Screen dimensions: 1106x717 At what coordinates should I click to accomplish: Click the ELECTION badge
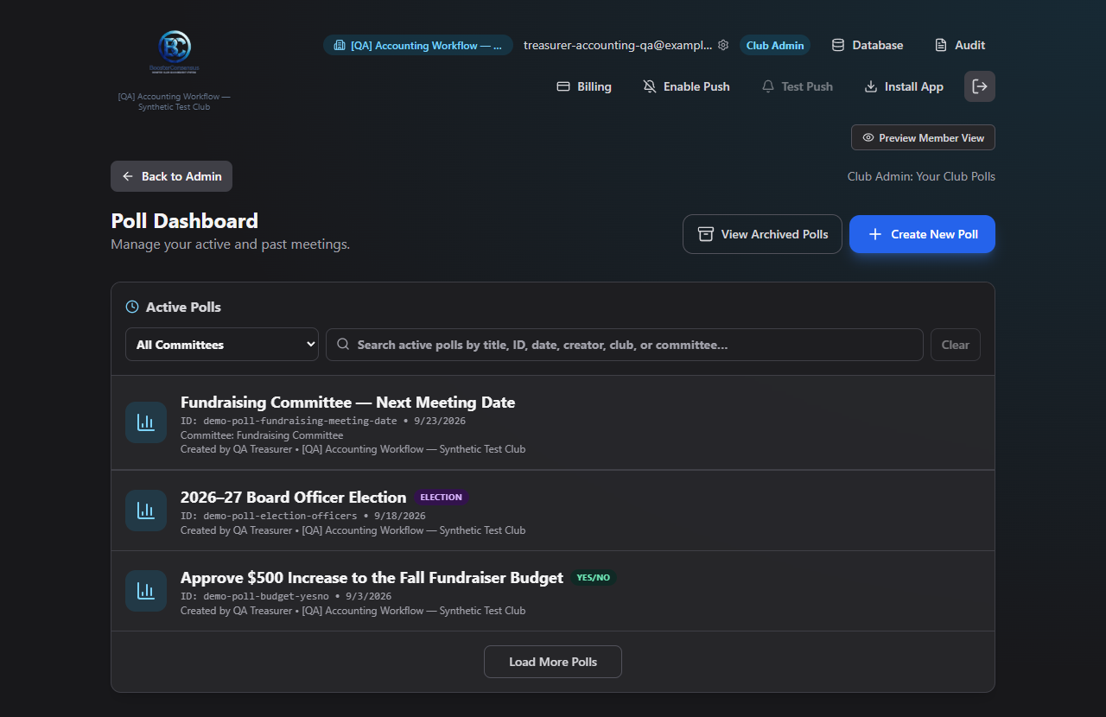[441, 498]
